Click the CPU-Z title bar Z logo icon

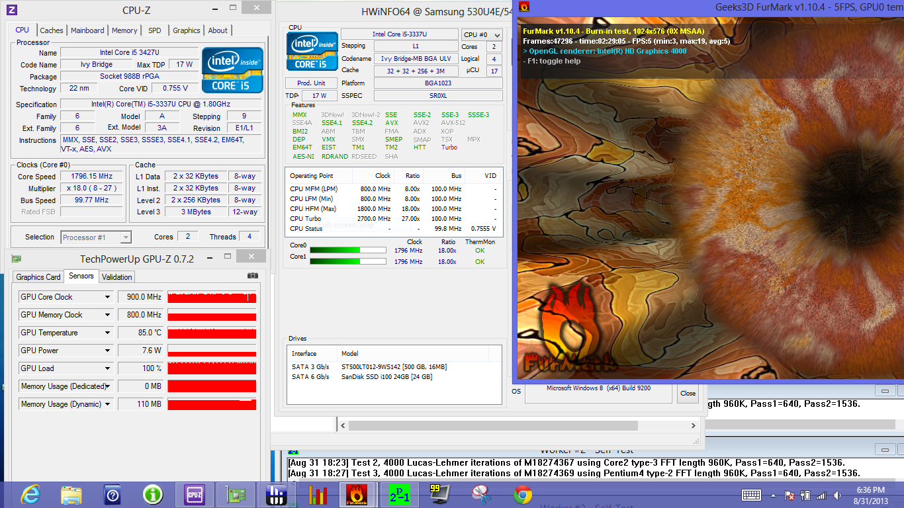click(12, 10)
